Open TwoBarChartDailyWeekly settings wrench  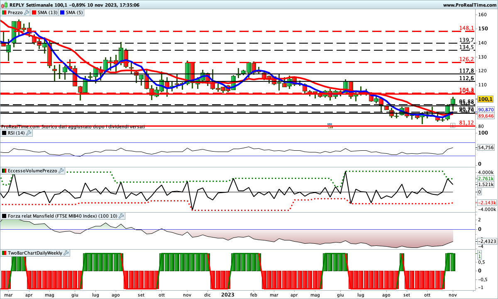(x=67, y=252)
